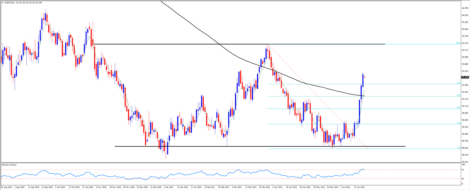Click the RSI 30 oversold level value

[x=462, y=179]
